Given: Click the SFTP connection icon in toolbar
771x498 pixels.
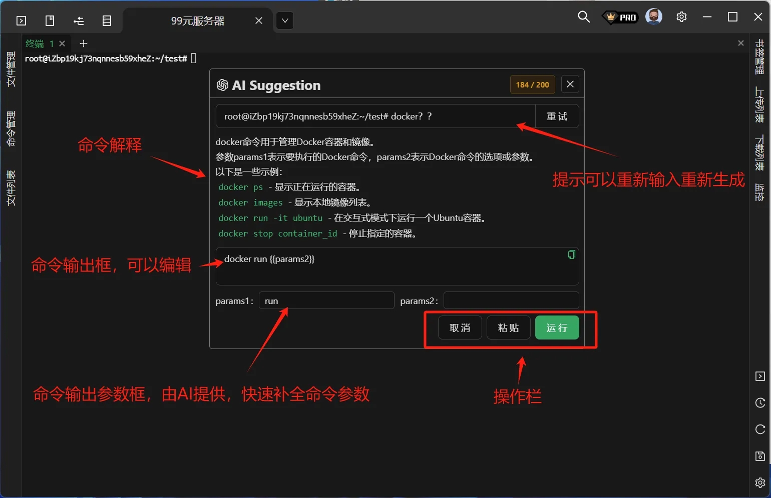Looking at the screenshot, I should point(78,20).
